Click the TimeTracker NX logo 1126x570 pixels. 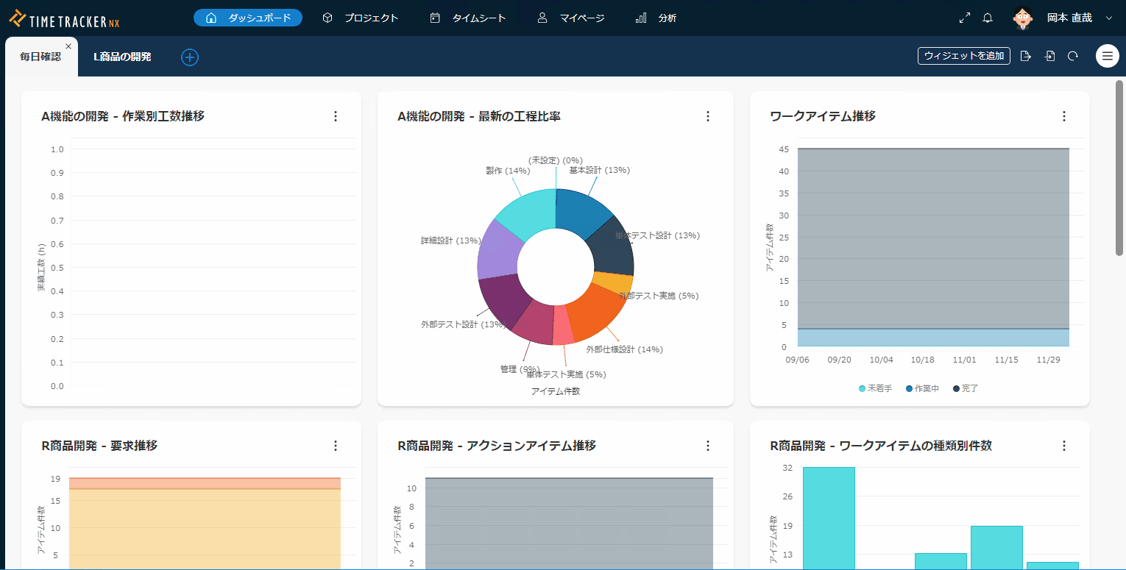(64, 18)
